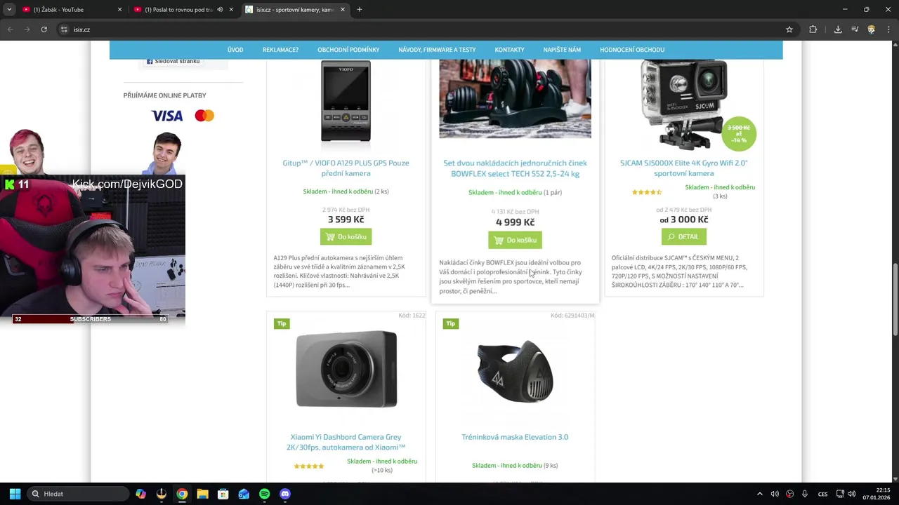Open BOWFLEX dumbbells product image
Screen dimensions: 899x505
coord(515,99)
